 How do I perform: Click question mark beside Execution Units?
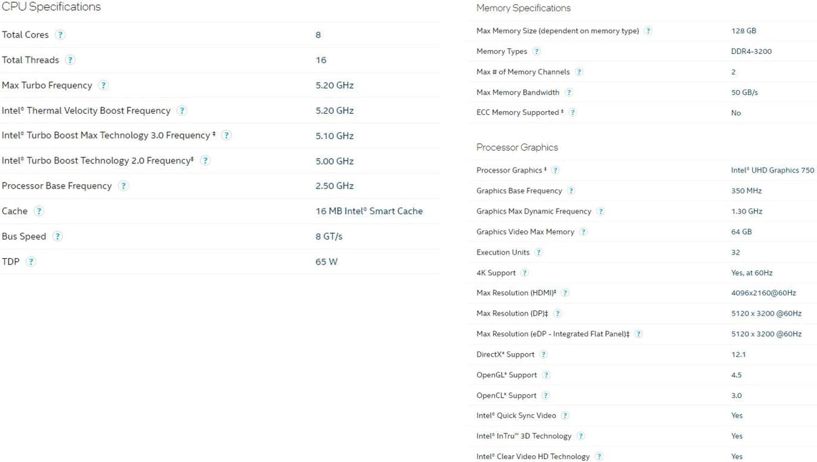click(x=539, y=252)
